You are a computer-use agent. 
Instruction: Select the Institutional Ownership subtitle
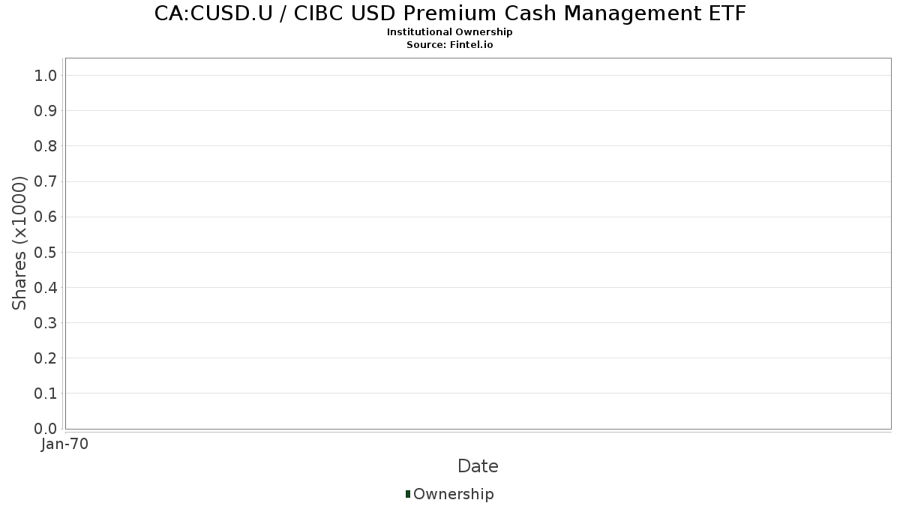click(450, 32)
